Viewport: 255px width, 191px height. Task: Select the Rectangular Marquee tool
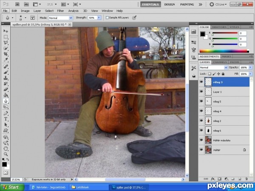pyautogui.click(x=6, y=37)
